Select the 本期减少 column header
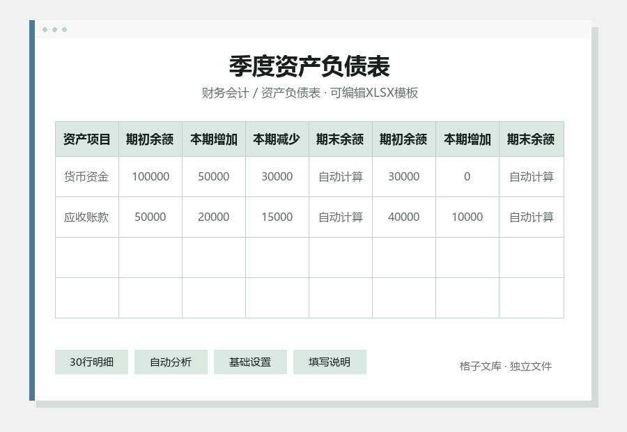627x432 pixels. click(277, 139)
